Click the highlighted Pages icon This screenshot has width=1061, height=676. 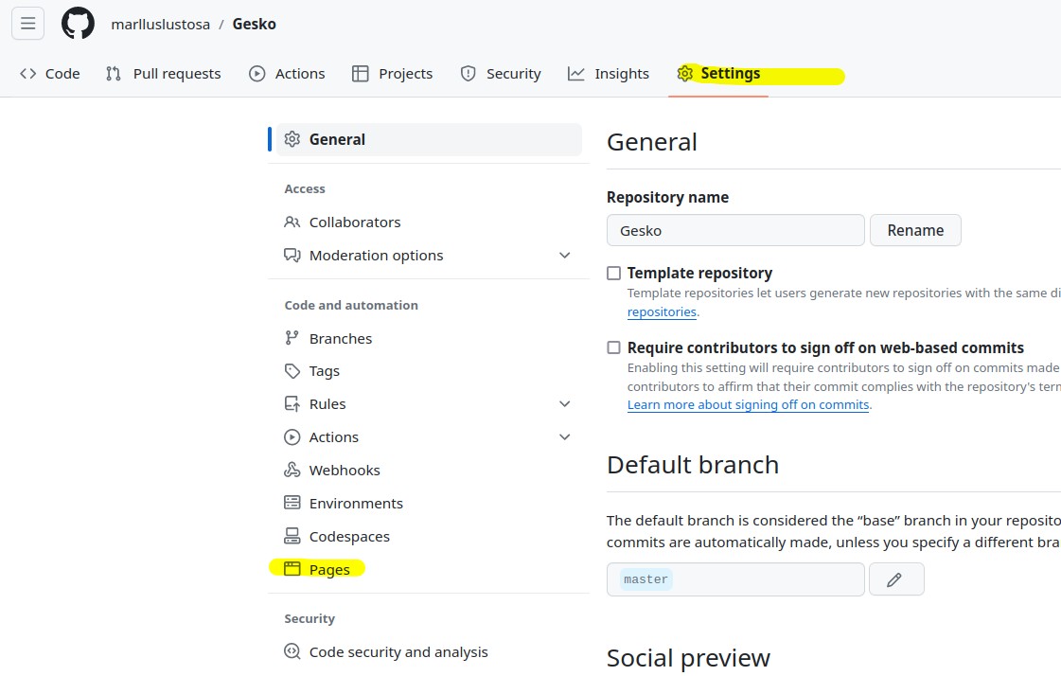tap(291, 569)
